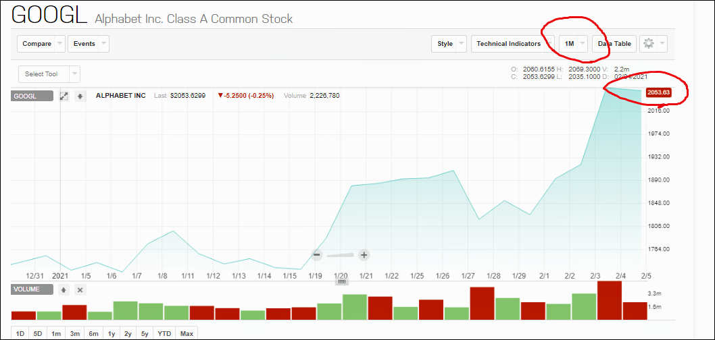
Task: Click the ALPHABET INC name label
Action: (121, 96)
